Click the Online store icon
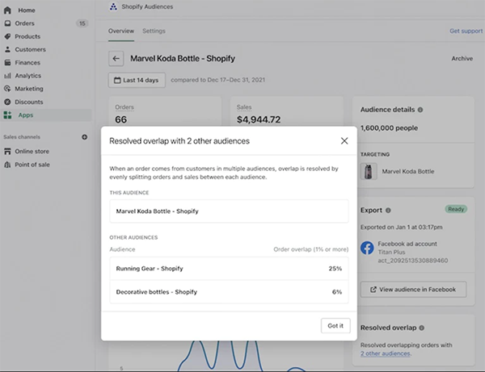 click(x=7, y=151)
